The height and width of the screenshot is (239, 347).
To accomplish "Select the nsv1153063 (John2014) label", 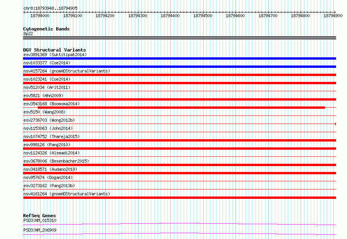I will 48,128.
